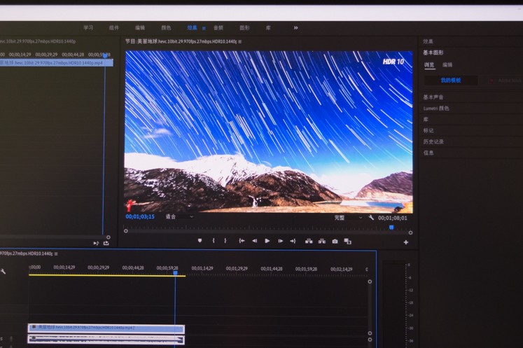Image resolution: width=523 pixels, height=348 pixels.
Task: Click the Play button in Program monitor
Action: tap(267, 241)
